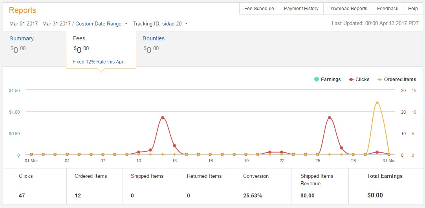The width and height of the screenshot is (425, 208).
Task: Toggle the Earnings legend circle
Action: coord(317,80)
